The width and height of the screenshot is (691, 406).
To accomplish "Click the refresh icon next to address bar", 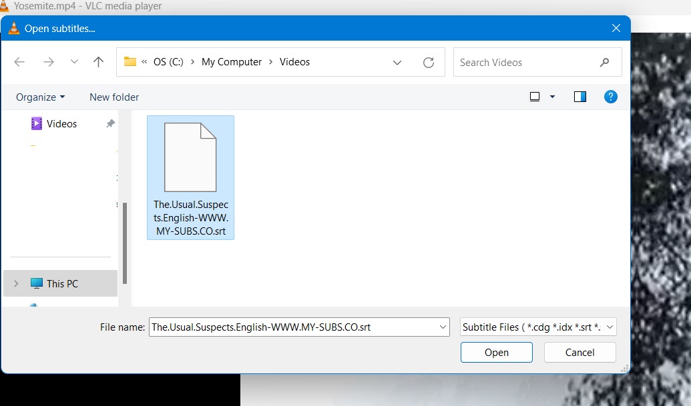I will pos(430,61).
